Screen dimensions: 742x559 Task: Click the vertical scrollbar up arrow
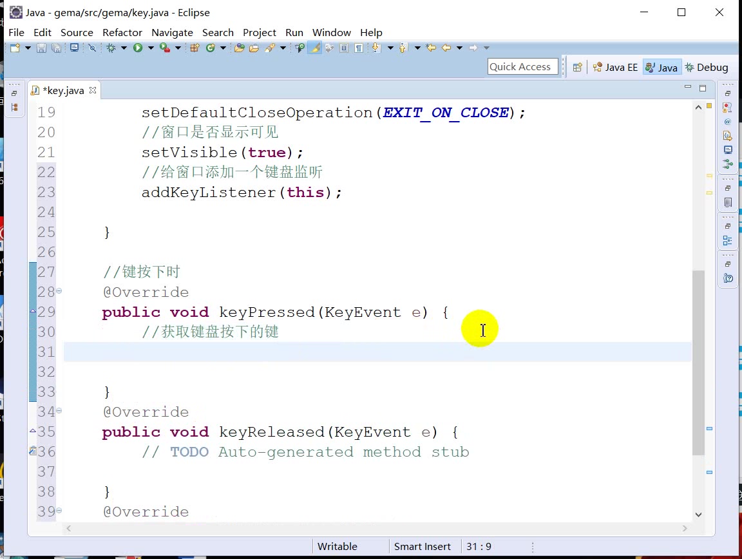[x=698, y=108]
